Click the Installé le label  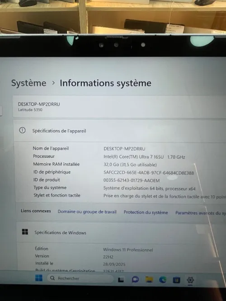[44, 263]
